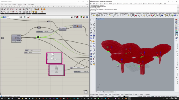The width and height of the screenshot is (179, 100).
Task: Click the padlock Lock icon in Rhino toolbar
Action: (149, 16)
